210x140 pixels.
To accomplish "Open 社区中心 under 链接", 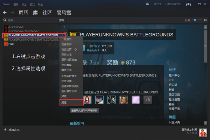I will tap(174, 75).
